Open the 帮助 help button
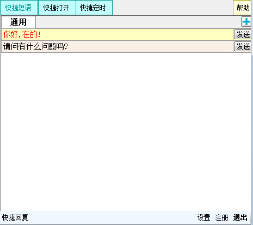 [x=242, y=8]
